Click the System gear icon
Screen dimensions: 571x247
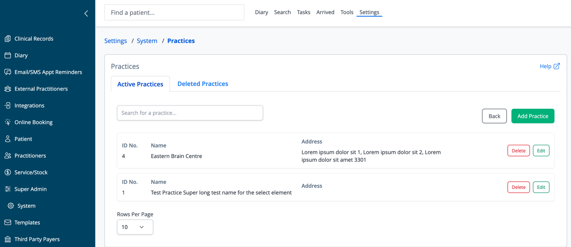pyautogui.click(x=11, y=206)
